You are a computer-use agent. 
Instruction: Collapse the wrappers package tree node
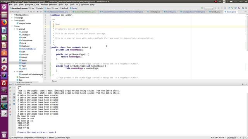tap(12, 20)
